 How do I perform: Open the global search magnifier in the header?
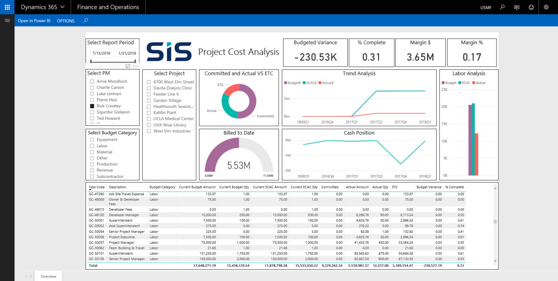[502, 7]
